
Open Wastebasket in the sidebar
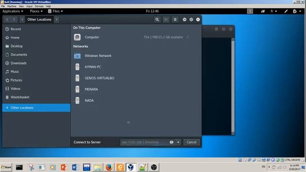point(36,97)
